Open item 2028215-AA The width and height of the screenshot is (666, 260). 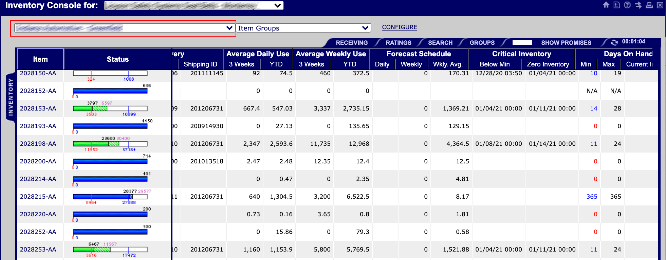coord(38,197)
